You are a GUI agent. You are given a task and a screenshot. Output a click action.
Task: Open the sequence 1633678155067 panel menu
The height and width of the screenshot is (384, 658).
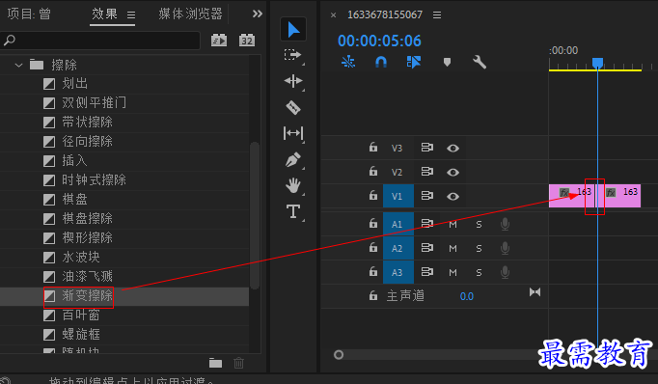(437, 15)
